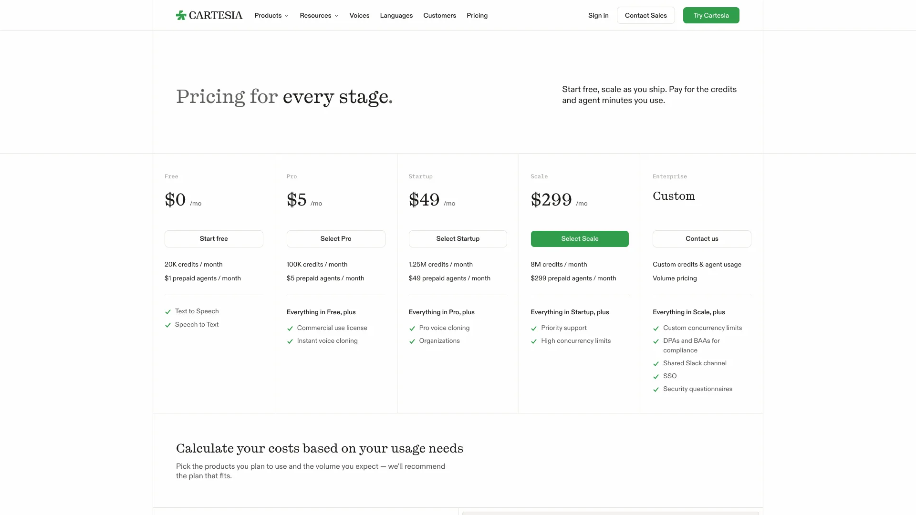Click the checkmark beside Security questionnaires
The width and height of the screenshot is (916, 515).
656,390
